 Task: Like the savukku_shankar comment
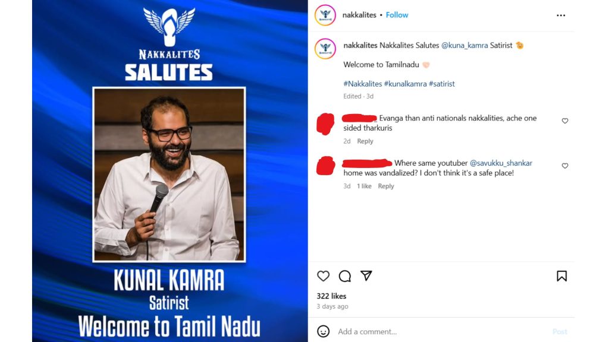coord(565,166)
